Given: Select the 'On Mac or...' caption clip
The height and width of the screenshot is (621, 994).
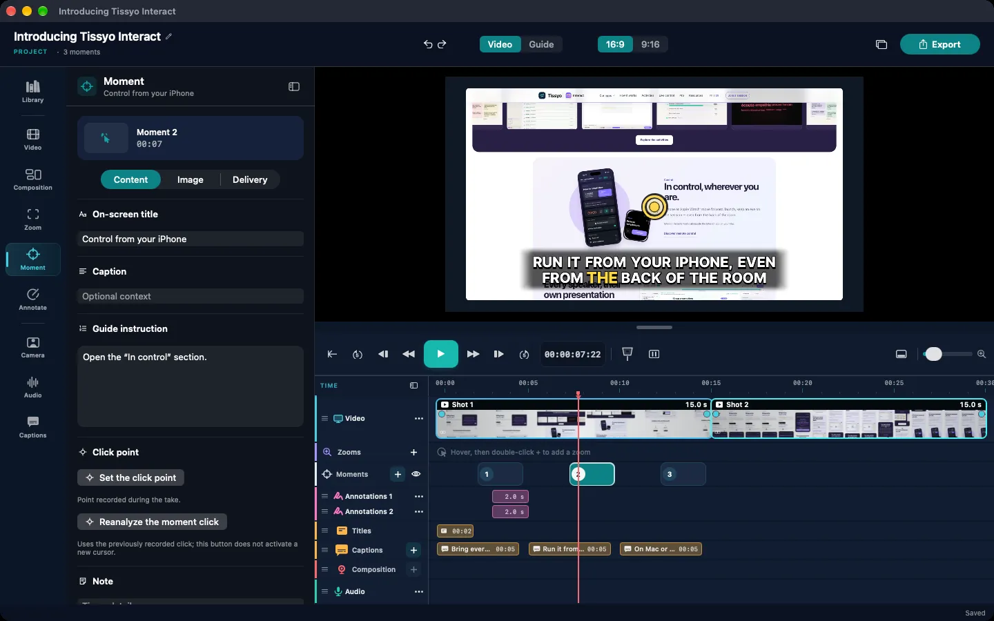Looking at the screenshot, I should pyautogui.click(x=661, y=549).
